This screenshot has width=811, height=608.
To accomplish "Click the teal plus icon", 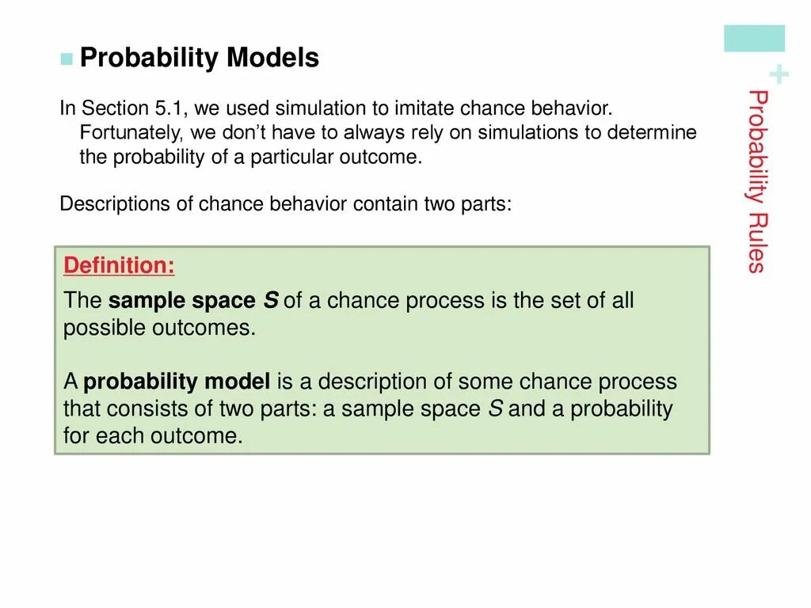I will pos(779,74).
